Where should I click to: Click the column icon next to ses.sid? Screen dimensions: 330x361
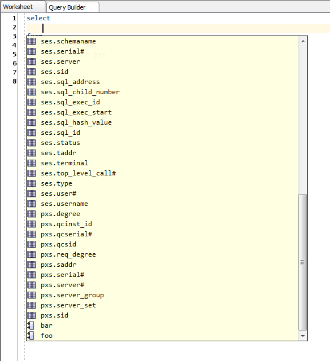pos(32,72)
